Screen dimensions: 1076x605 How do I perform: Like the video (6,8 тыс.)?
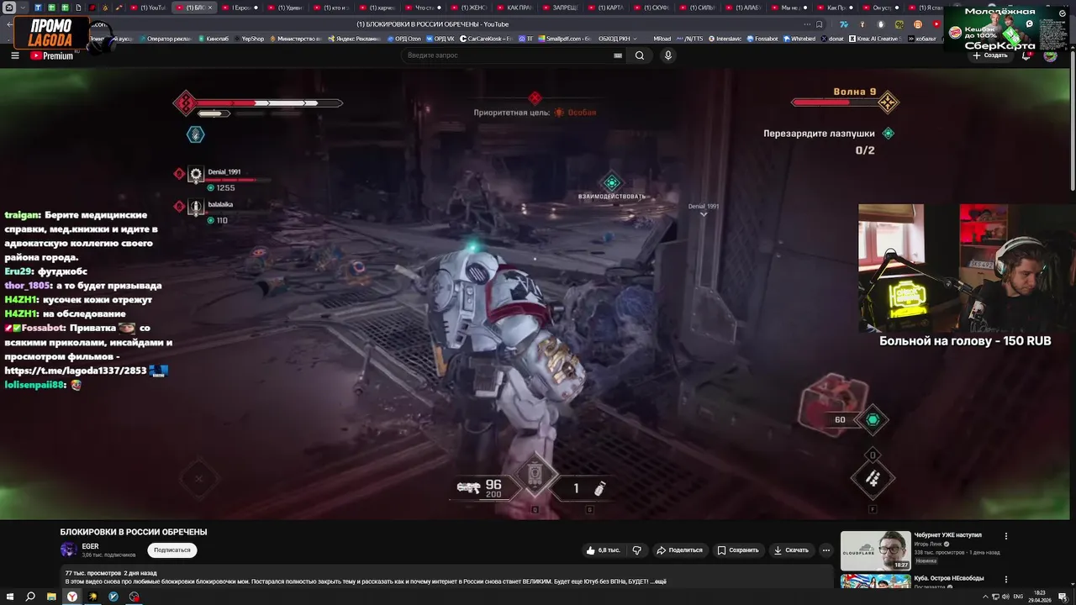click(x=604, y=550)
